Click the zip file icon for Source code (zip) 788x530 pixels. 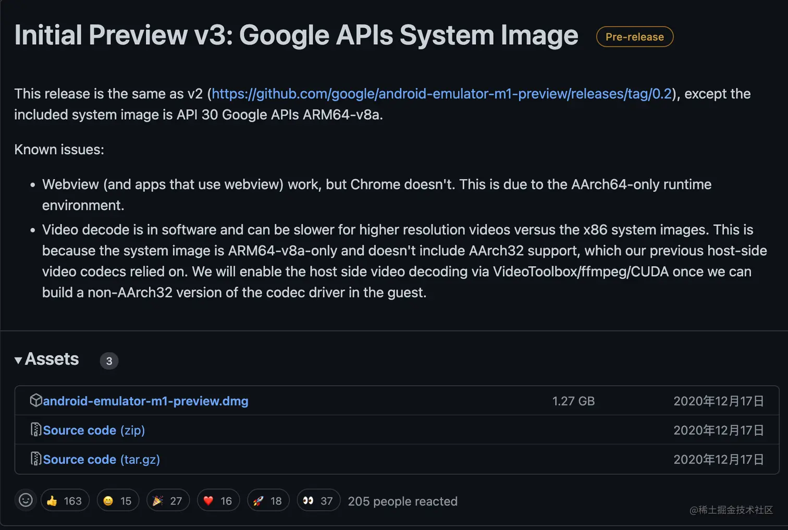36,429
